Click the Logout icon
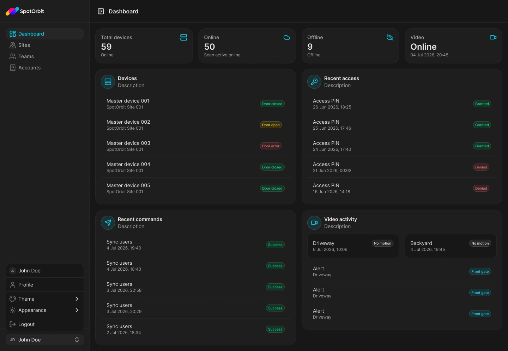Screen dimensions: 508x351 click(13, 324)
